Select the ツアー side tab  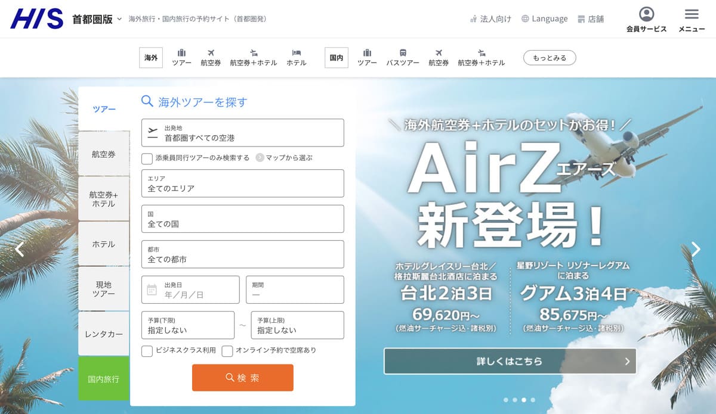coord(104,109)
